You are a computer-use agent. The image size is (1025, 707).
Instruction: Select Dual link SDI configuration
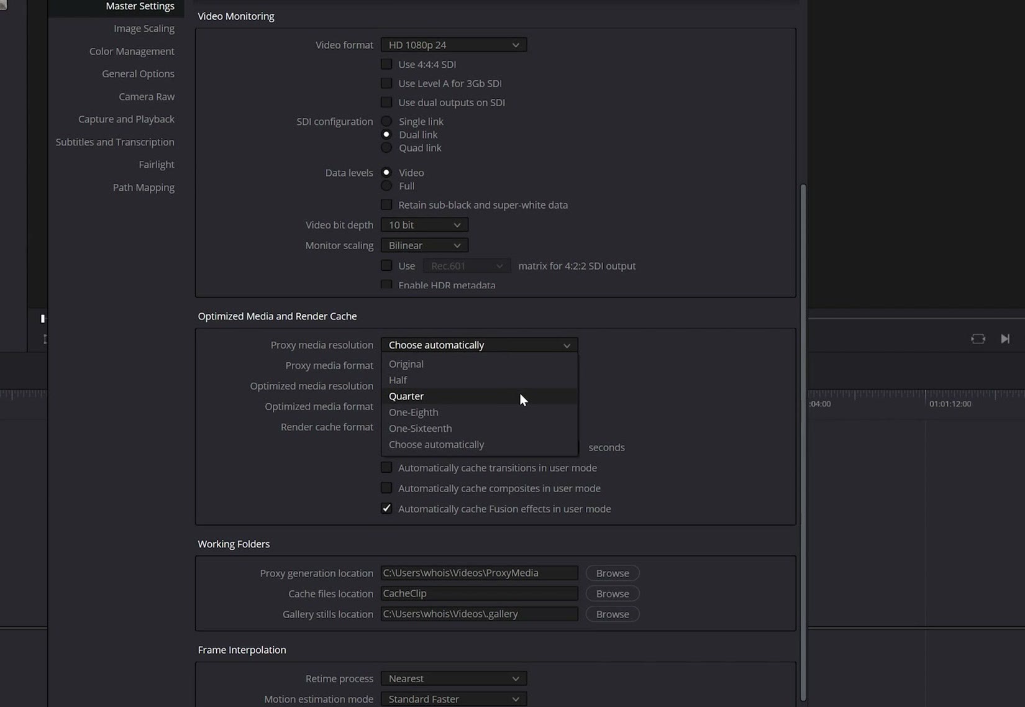point(386,134)
